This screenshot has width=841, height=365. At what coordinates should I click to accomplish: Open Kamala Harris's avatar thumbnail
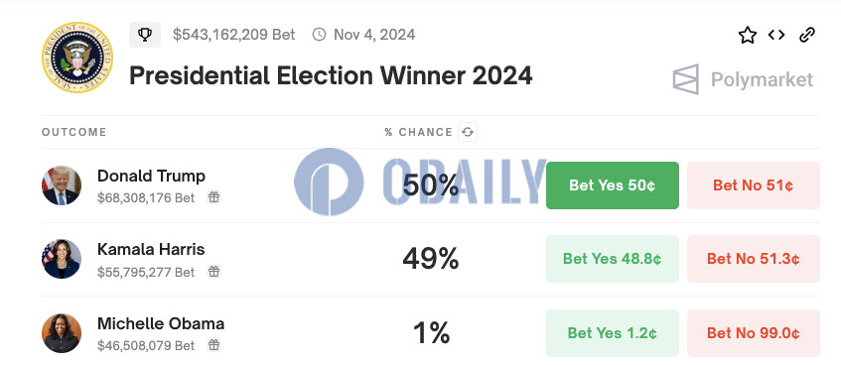62,259
